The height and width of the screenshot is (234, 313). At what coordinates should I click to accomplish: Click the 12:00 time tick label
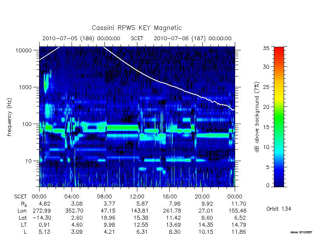(137, 197)
